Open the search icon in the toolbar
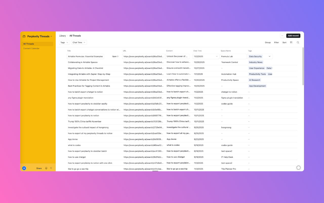 click(x=298, y=42)
